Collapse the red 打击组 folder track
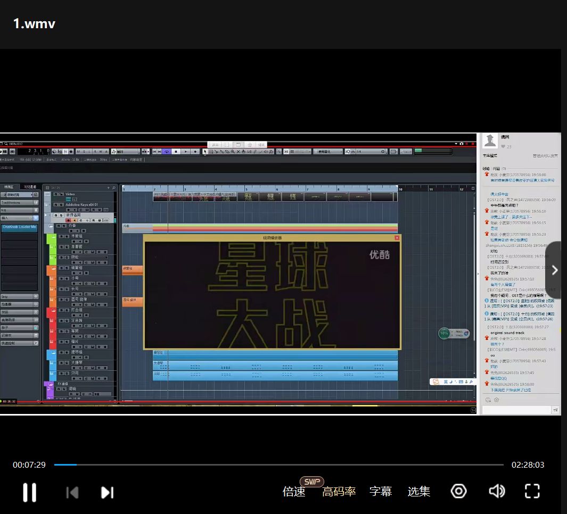The width and height of the screenshot is (567, 514). pyautogui.click(x=54, y=310)
